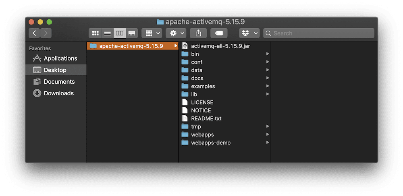This screenshot has width=403, height=196.
Task: Switch to gallery view mode
Action: pos(132,33)
